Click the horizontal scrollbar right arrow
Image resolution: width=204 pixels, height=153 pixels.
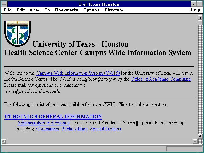(x=195, y=142)
